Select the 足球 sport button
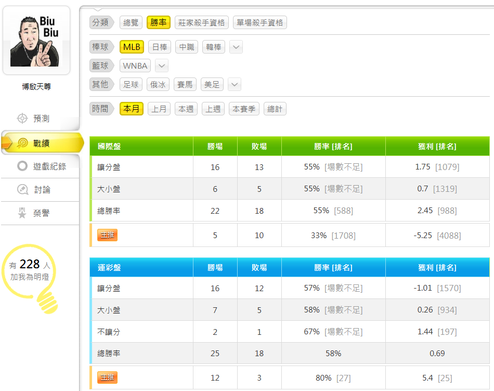 [x=131, y=84]
